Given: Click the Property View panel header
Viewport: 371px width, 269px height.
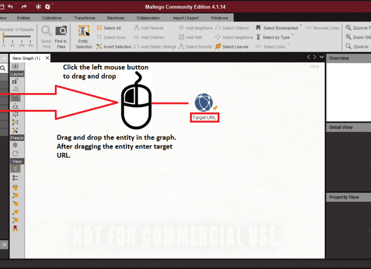Looking at the screenshot, I should click(x=348, y=197).
